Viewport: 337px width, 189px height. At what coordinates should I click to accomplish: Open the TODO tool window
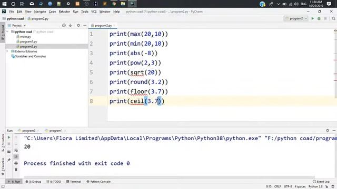tap(54, 182)
